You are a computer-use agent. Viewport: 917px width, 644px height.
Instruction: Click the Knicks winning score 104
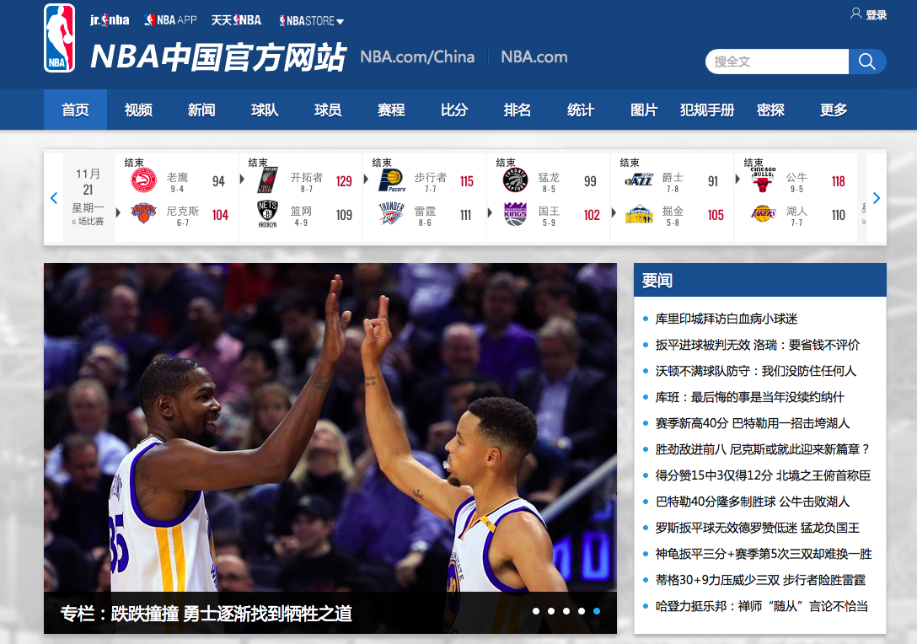[x=220, y=215]
